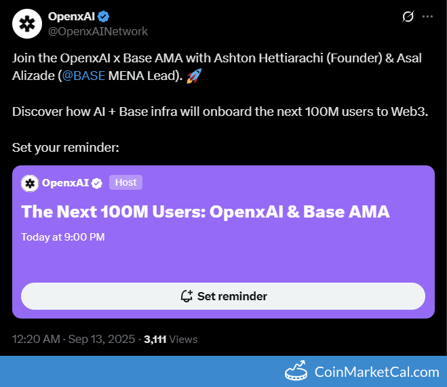
Task: Click the blue verified badge beside OpenxAI
Action: coord(104,16)
